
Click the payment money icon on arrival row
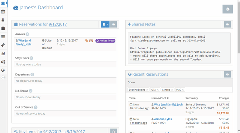pos(91,41)
